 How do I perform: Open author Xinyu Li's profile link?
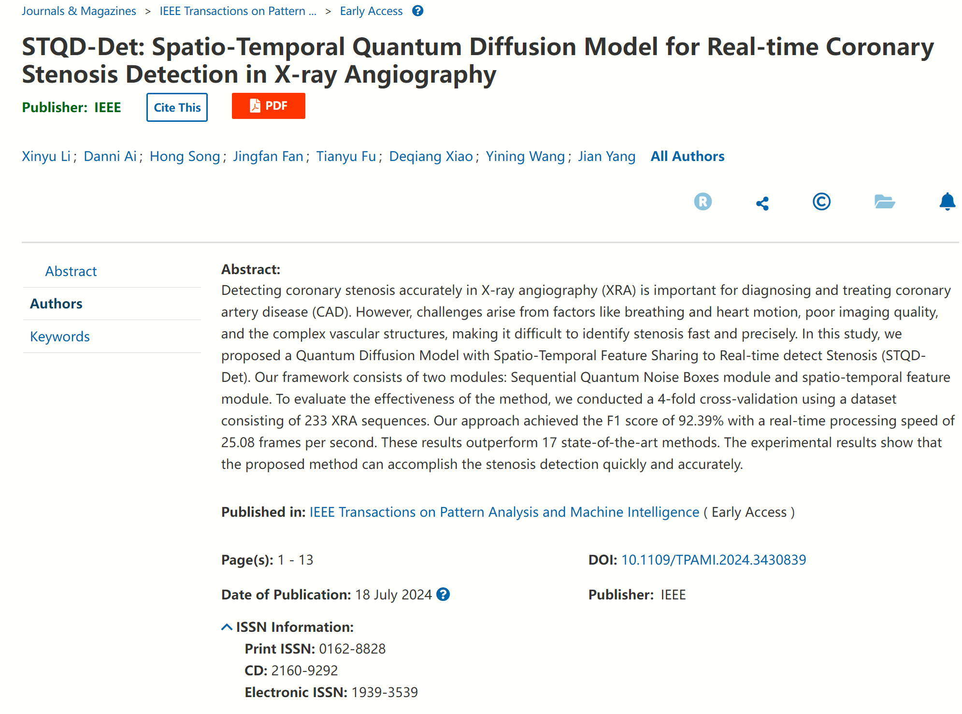(46, 156)
